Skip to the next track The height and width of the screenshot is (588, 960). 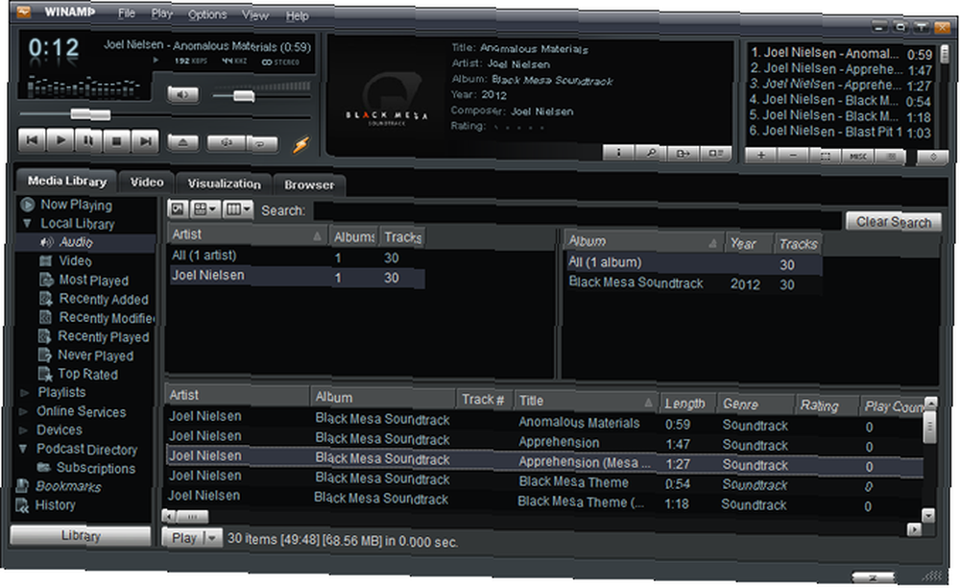[x=145, y=141]
